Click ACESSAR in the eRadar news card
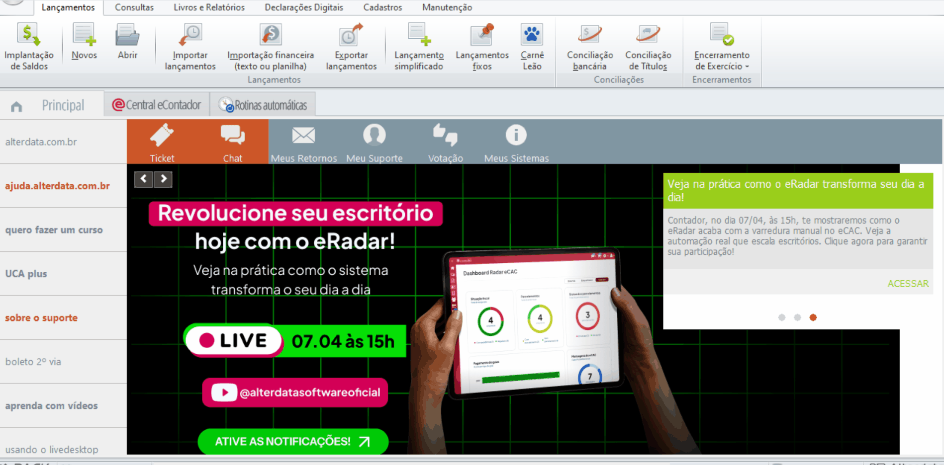This screenshot has height=465, width=944. [908, 284]
